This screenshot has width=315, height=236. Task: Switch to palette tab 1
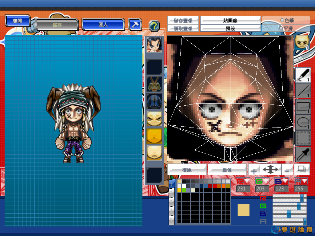pyautogui.click(x=172, y=184)
